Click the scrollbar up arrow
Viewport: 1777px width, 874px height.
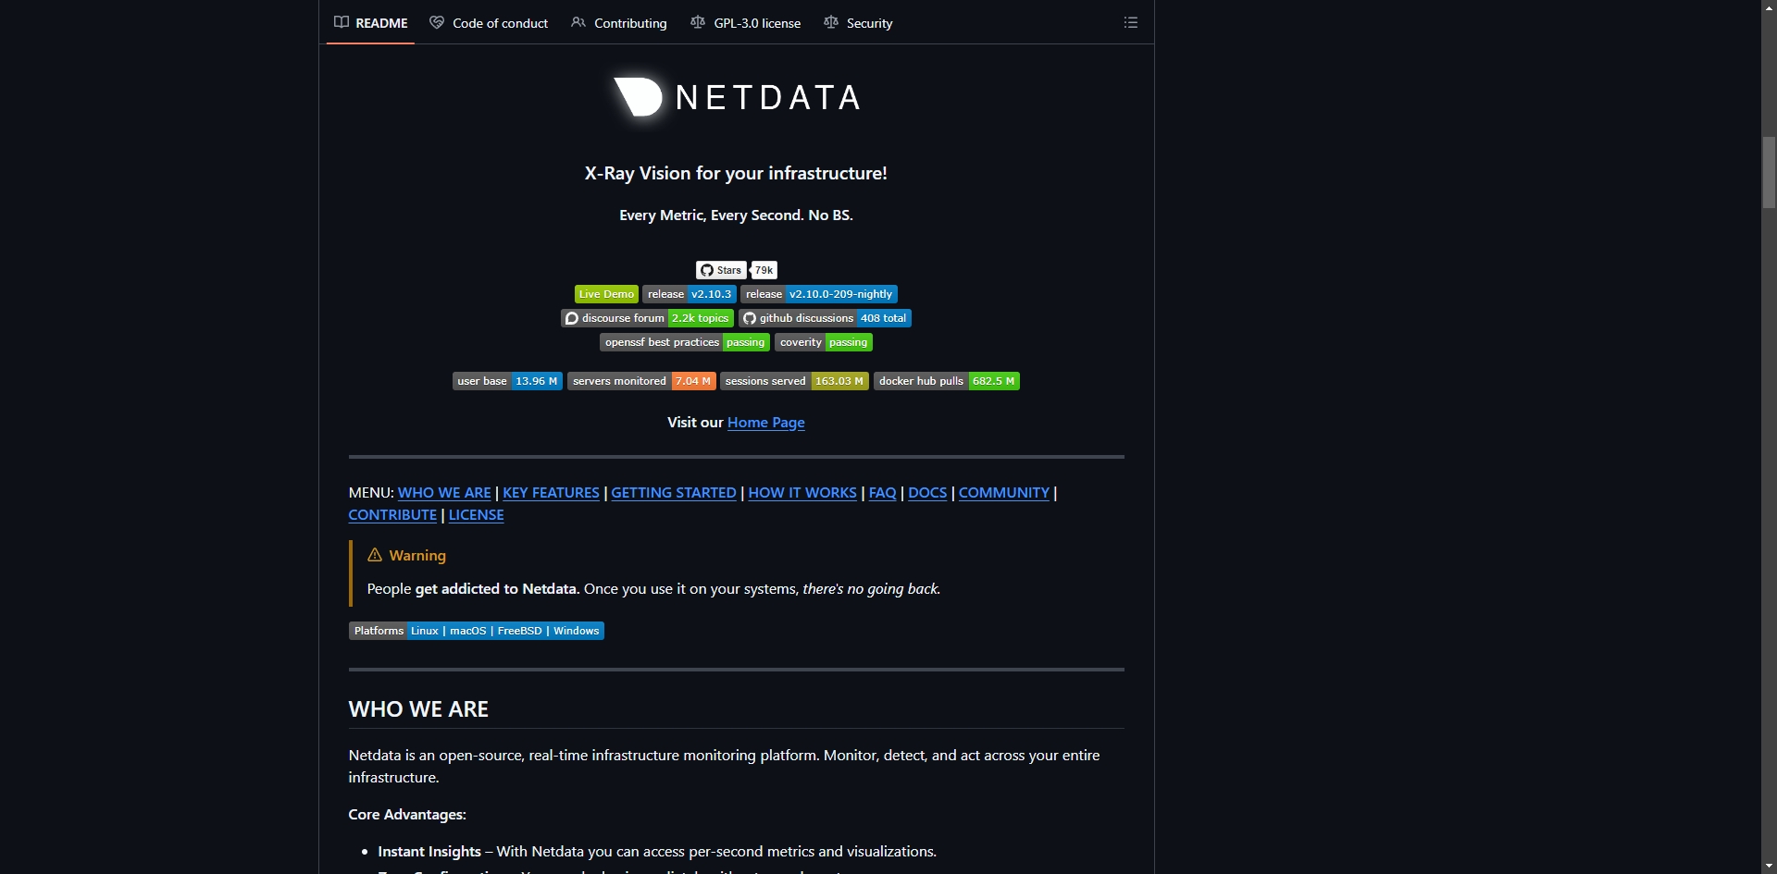(x=1769, y=7)
